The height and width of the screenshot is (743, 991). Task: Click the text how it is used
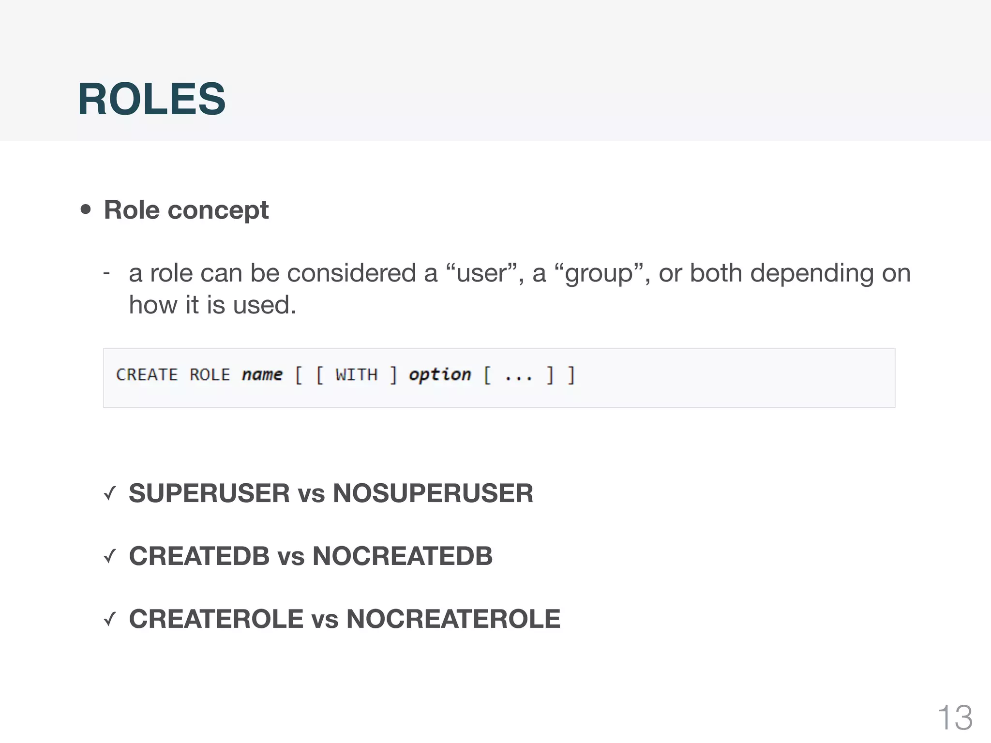pyautogui.click(x=212, y=305)
